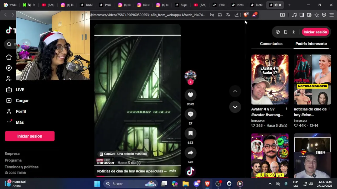Viewport: 337px width, 189px height.
Task: Open options menu for noticias de cine video
Action: point(329,109)
